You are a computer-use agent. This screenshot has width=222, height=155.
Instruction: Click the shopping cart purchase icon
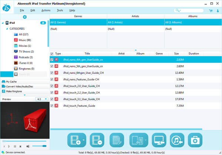coord(211,11)
